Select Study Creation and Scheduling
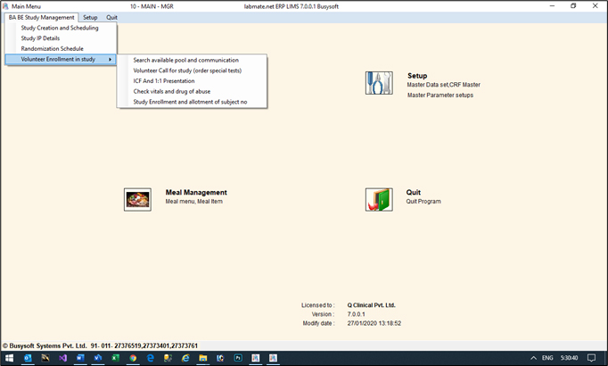 click(x=60, y=28)
